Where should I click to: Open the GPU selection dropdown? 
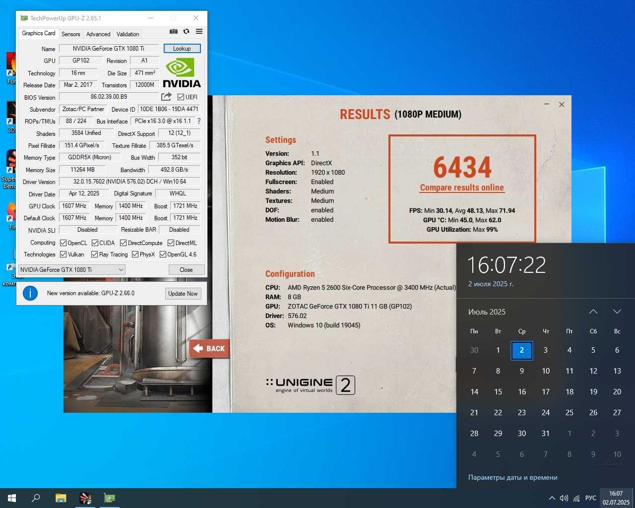(72, 269)
